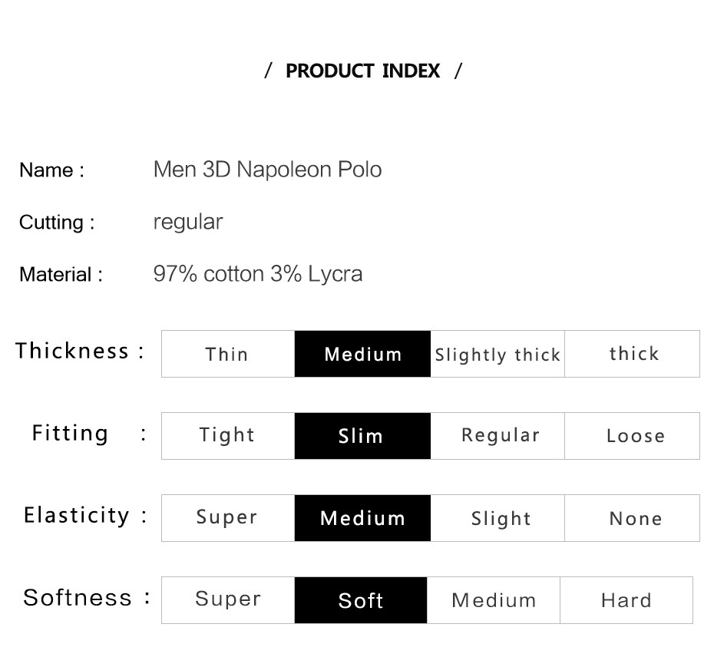714x657 pixels.
Task: Select Super in the Elasticity row
Action: pos(227,518)
